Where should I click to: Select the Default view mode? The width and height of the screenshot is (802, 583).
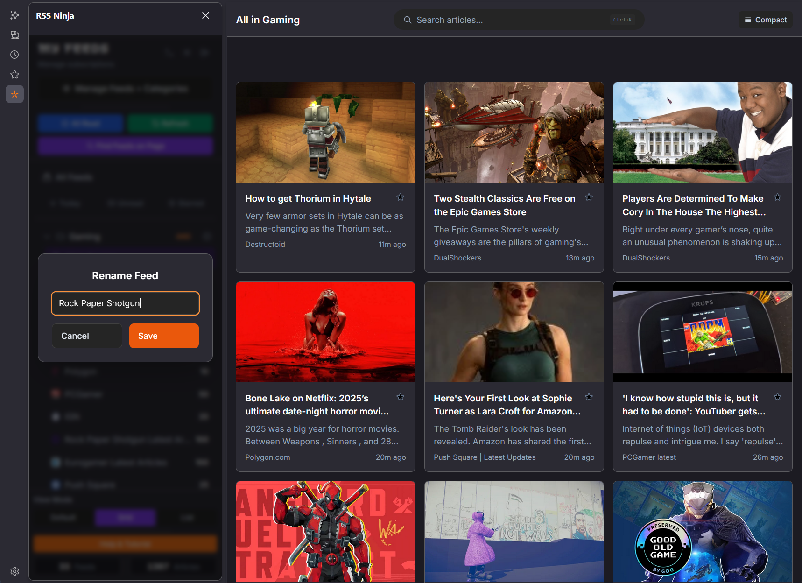(x=63, y=517)
